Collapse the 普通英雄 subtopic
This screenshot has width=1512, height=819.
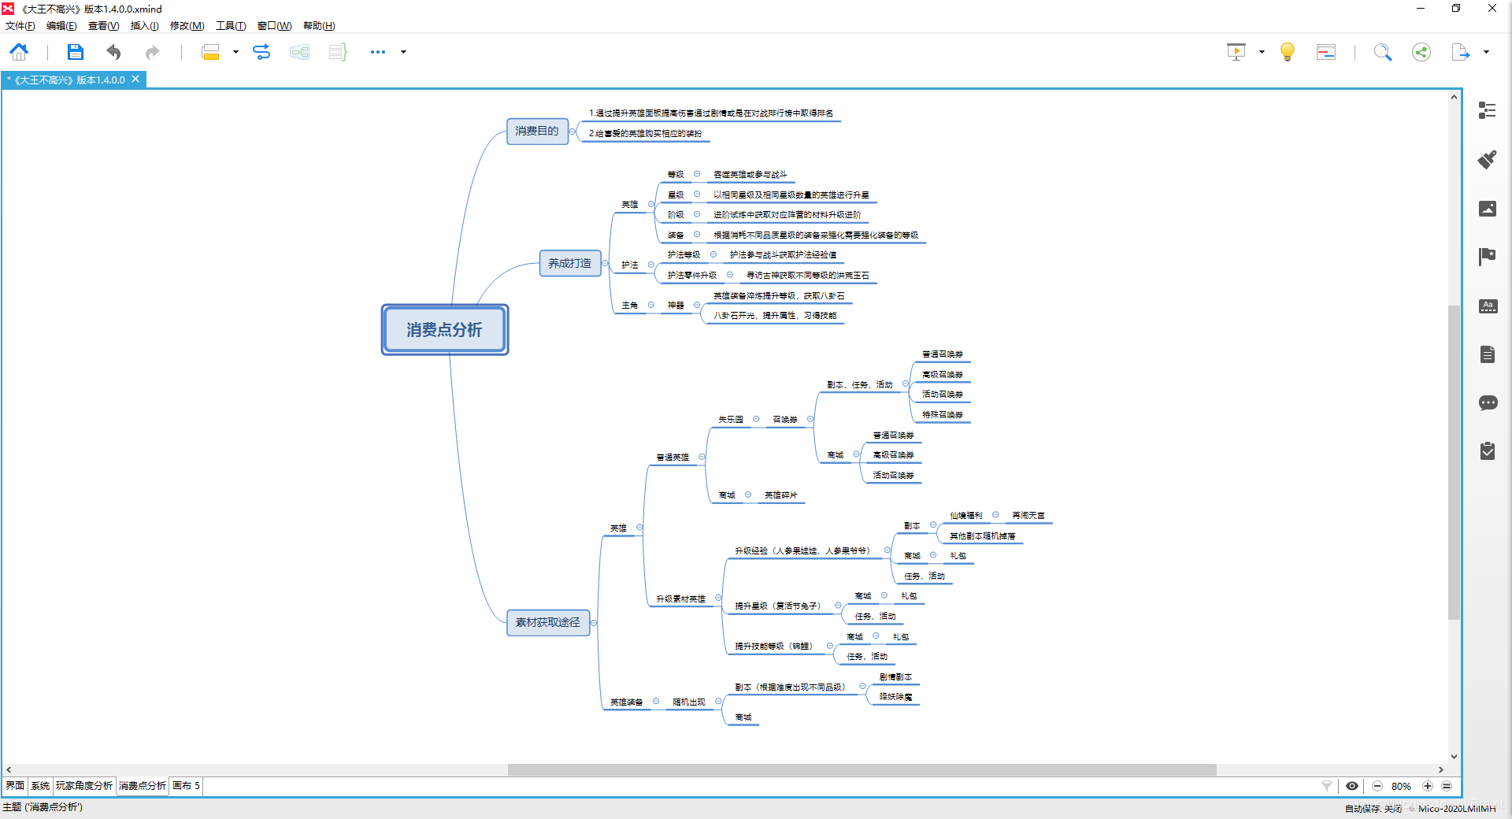pyautogui.click(x=702, y=457)
